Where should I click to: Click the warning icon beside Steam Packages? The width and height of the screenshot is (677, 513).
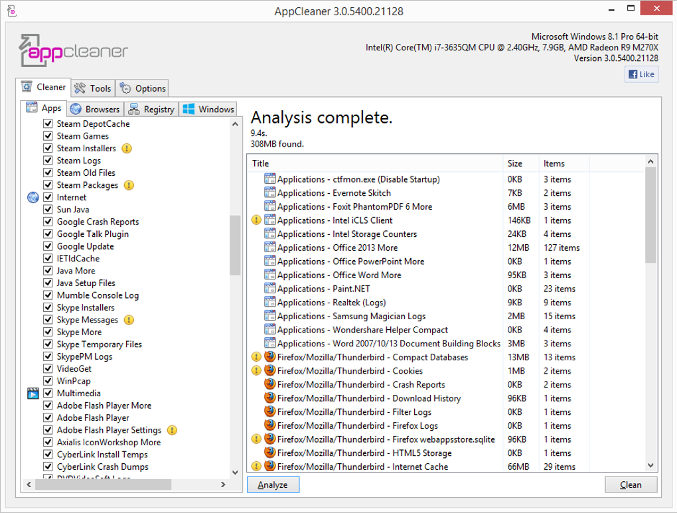click(x=129, y=185)
